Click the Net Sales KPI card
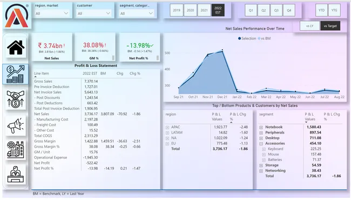 coord(52,47)
